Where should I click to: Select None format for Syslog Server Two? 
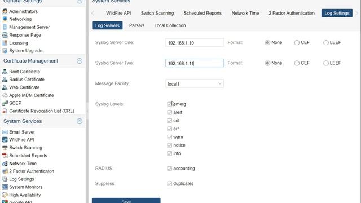(267, 63)
